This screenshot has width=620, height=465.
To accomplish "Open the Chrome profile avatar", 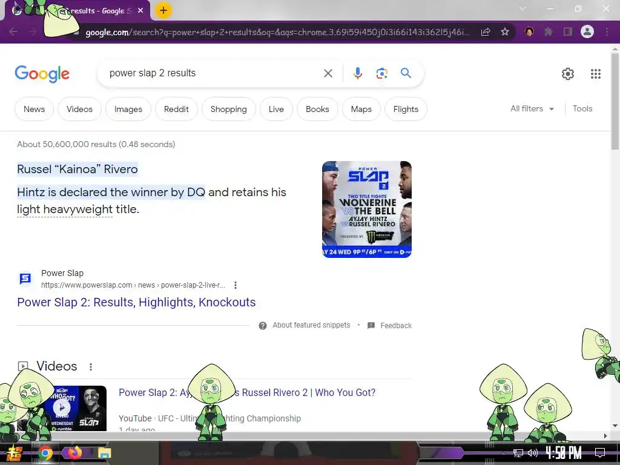I will click(x=587, y=31).
